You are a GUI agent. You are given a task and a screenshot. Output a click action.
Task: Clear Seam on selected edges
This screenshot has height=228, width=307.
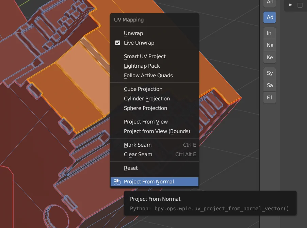(x=138, y=154)
